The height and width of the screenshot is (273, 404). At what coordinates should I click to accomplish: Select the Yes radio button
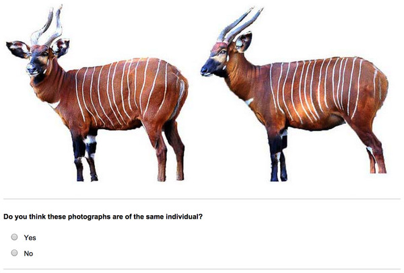[14, 237]
